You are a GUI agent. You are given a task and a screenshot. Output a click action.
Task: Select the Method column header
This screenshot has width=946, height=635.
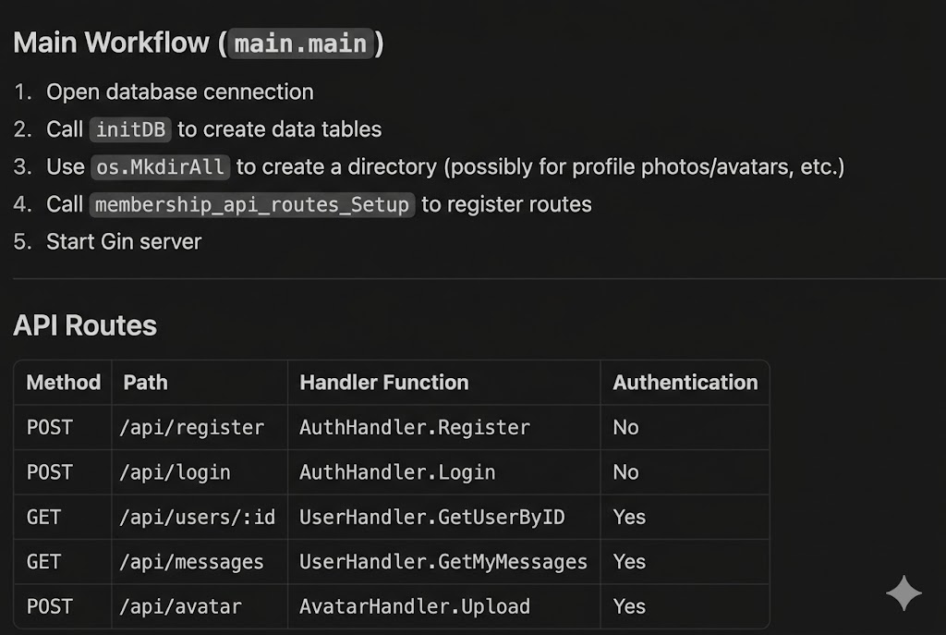coord(62,383)
